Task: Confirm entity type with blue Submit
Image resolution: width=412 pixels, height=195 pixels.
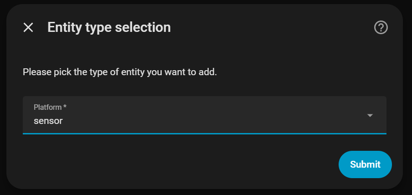Action: pyautogui.click(x=365, y=164)
